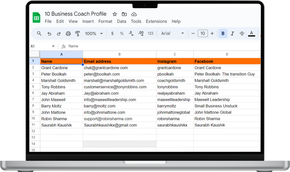
Task: Select column A header
Action: point(62,54)
